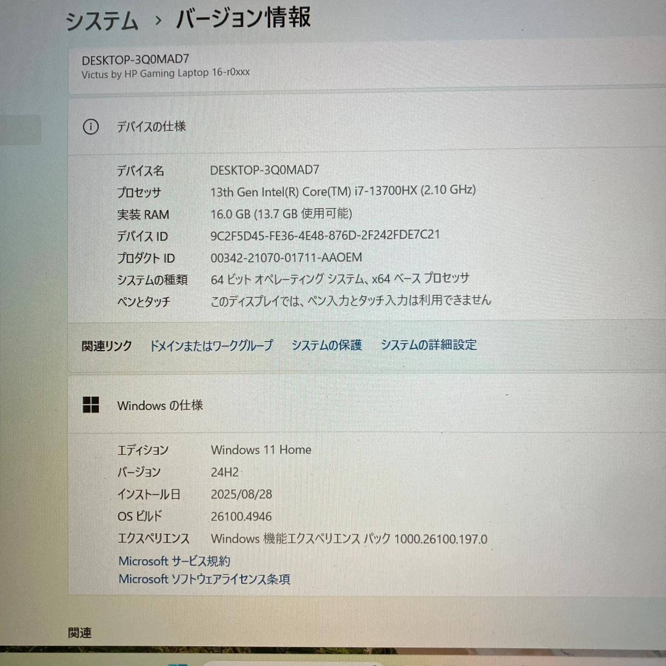
Task: Open Microsoft ソフトウェアライセンス条項 link
Action: coord(204,579)
